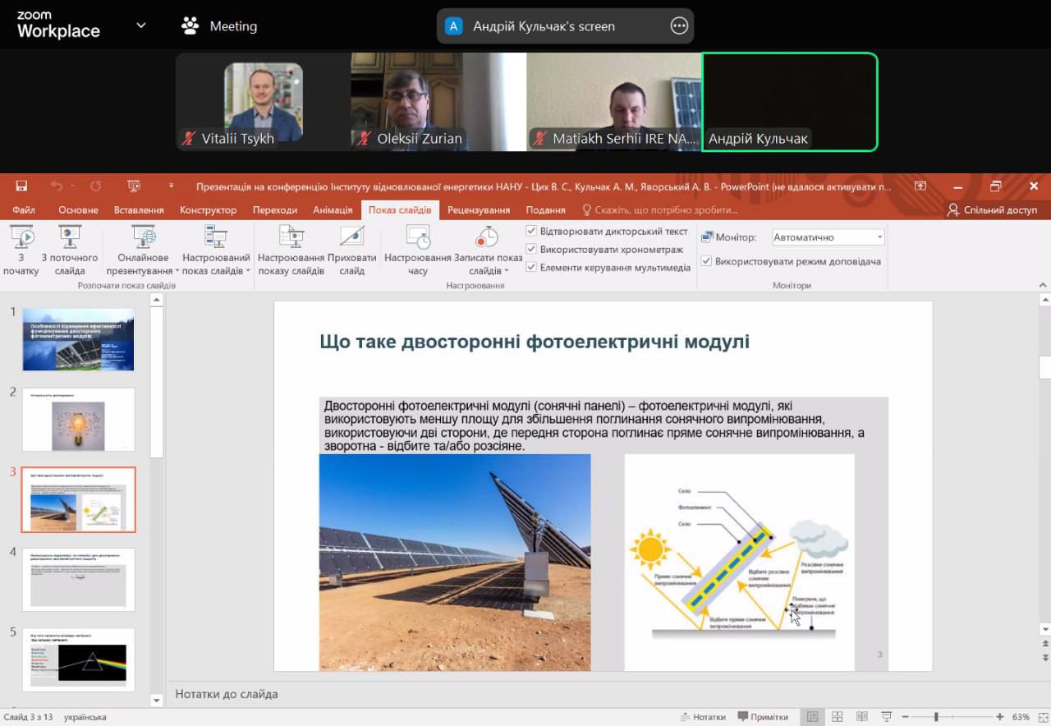Click the 63% zoom level value

tap(1021, 717)
